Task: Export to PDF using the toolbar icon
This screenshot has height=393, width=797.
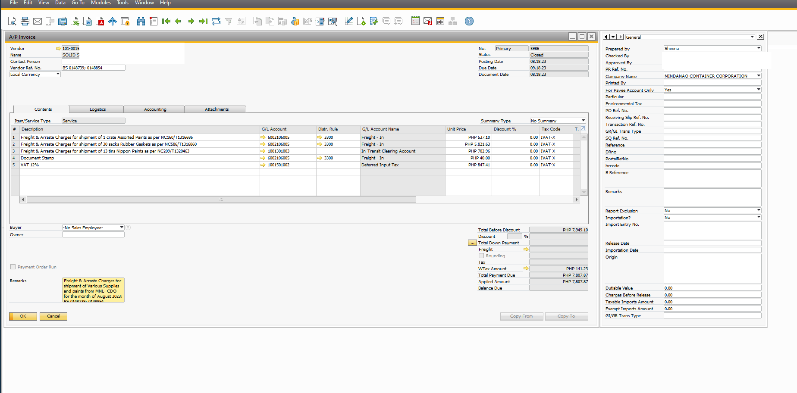Action: pos(100,21)
